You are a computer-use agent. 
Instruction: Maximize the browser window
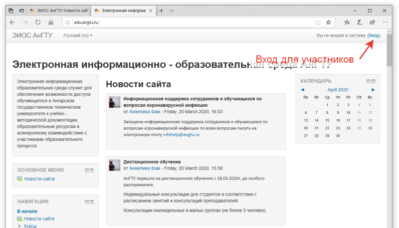(370, 10)
